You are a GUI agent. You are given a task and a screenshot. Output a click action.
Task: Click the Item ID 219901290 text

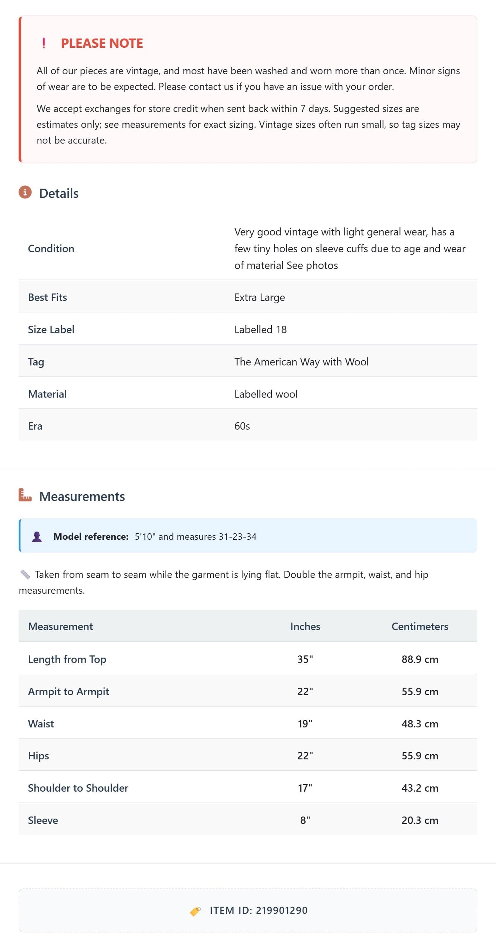[259, 910]
